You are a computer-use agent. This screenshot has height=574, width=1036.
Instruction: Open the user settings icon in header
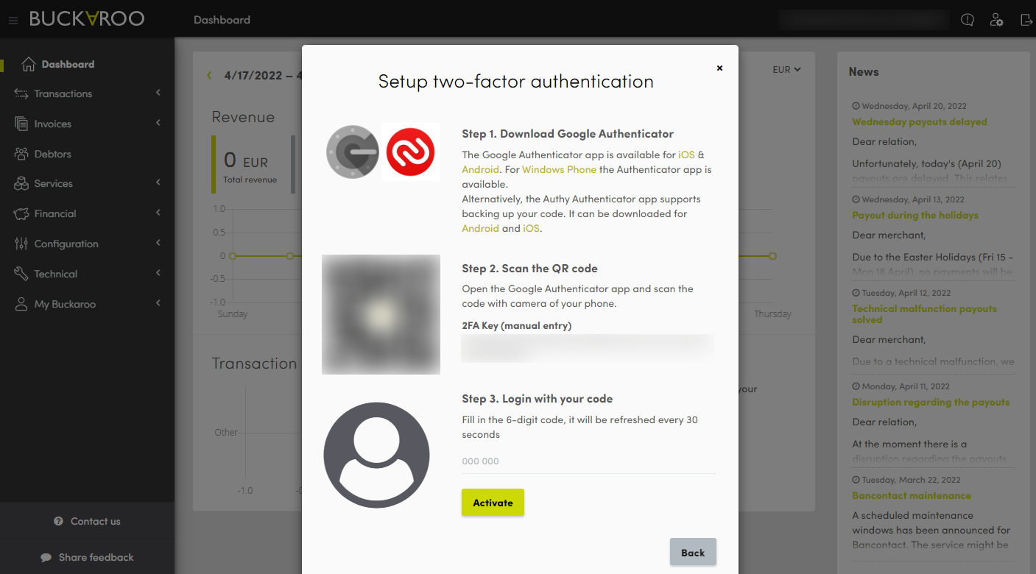(996, 20)
